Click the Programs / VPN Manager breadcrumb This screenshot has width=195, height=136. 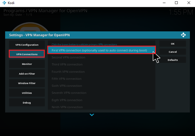coord(45,11)
